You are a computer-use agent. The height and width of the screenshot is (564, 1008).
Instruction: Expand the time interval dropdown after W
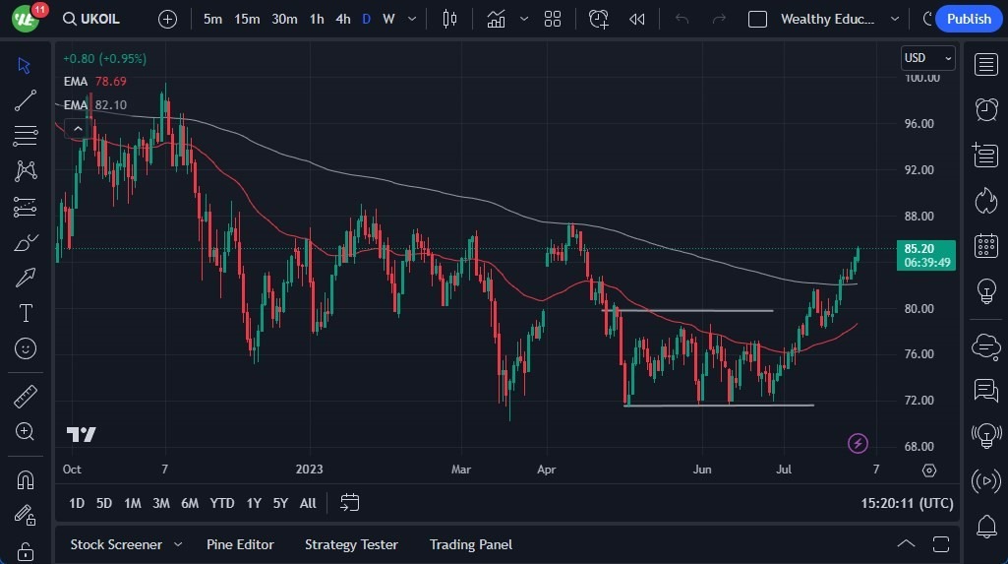point(412,19)
